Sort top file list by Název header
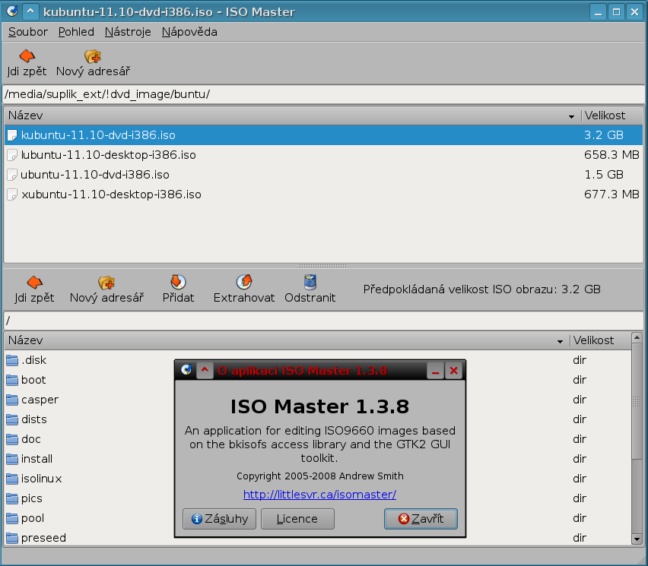Image resolution: width=648 pixels, height=566 pixels. pos(292,115)
